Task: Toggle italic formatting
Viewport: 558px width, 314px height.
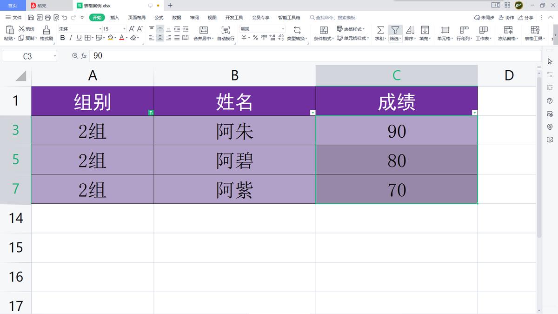Action: tap(71, 38)
